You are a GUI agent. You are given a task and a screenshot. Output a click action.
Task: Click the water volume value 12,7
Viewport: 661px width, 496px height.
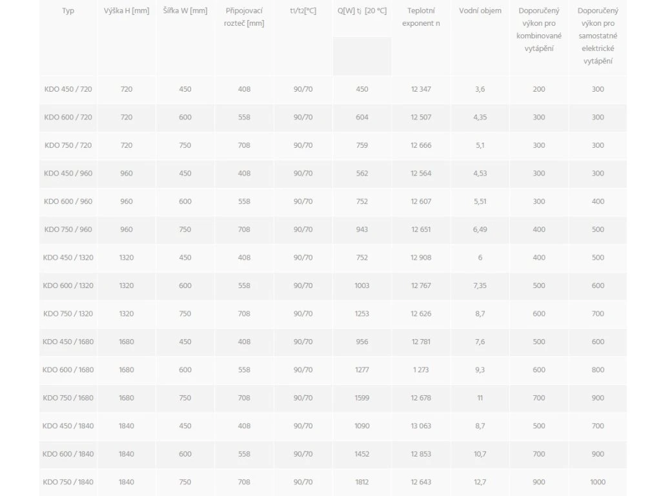tap(480, 482)
